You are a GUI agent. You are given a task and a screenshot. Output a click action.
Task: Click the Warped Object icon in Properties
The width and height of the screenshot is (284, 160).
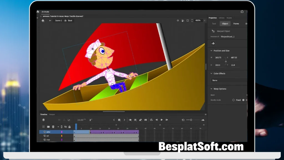click(x=213, y=31)
